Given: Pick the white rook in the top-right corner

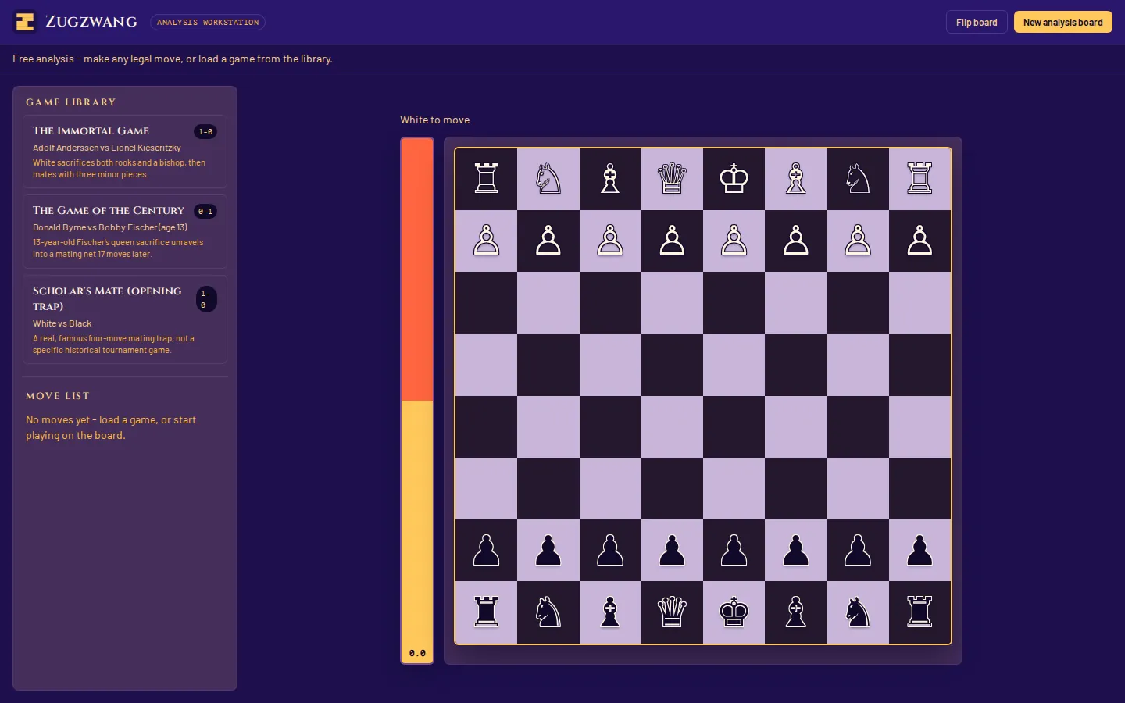Looking at the screenshot, I should pos(920,179).
